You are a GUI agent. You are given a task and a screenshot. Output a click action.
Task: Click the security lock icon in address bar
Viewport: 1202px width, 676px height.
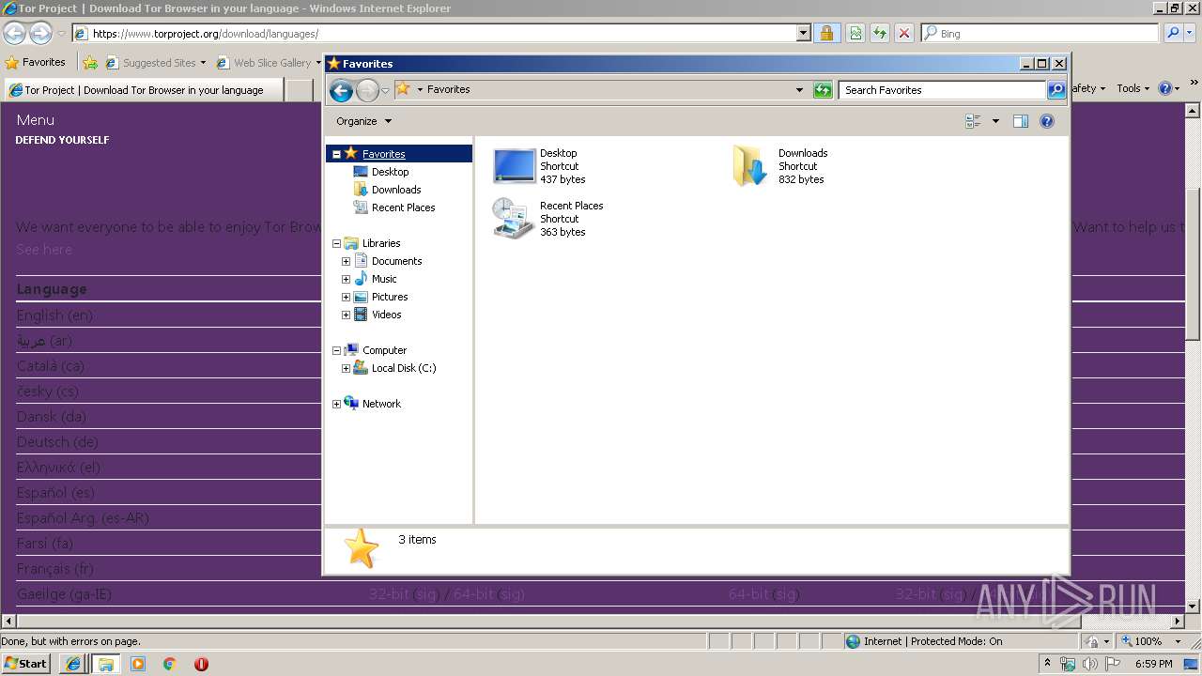[x=826, y=33]
